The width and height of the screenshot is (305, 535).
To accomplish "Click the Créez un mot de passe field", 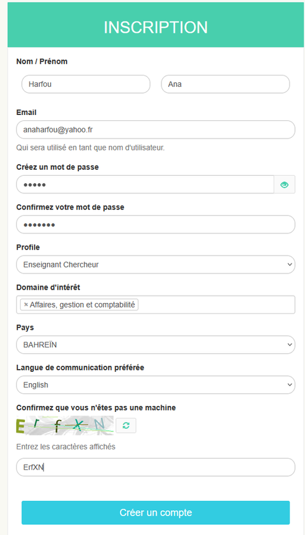I will point(145,185).
